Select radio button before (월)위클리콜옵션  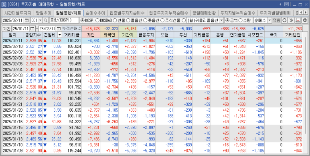pos(183,20)
